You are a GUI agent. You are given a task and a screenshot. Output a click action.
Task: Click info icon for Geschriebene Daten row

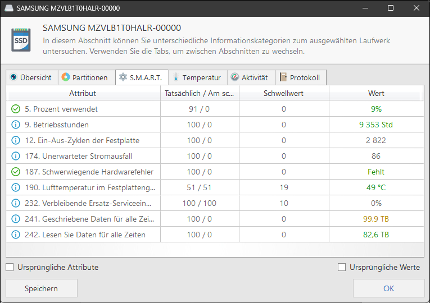(16, 219)
